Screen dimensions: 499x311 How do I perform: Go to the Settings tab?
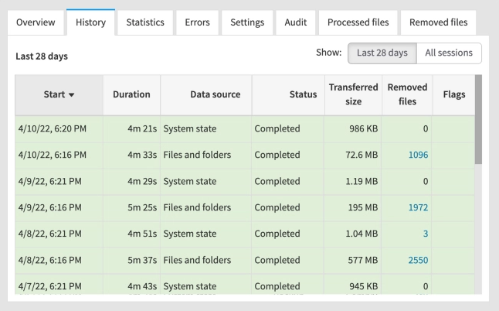(x=247, y=23)
